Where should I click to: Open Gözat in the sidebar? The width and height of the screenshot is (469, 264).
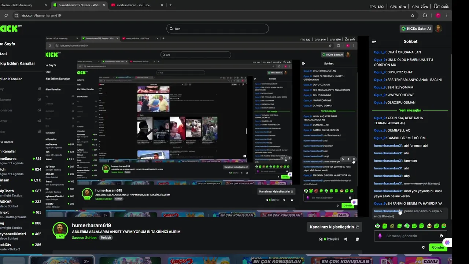[4, 54]
